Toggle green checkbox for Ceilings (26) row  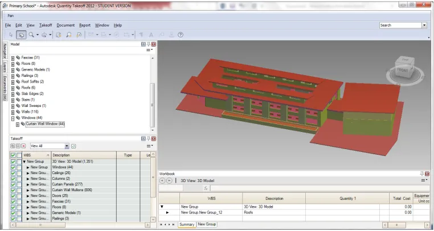13,173
